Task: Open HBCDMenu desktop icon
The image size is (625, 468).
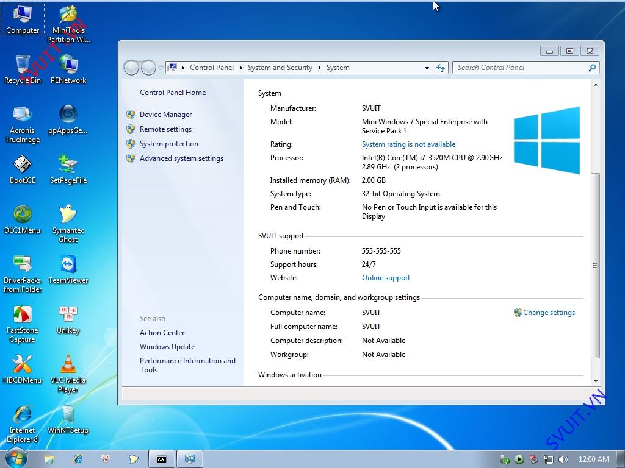Action: pyautogui.click(x=23, y=369)
